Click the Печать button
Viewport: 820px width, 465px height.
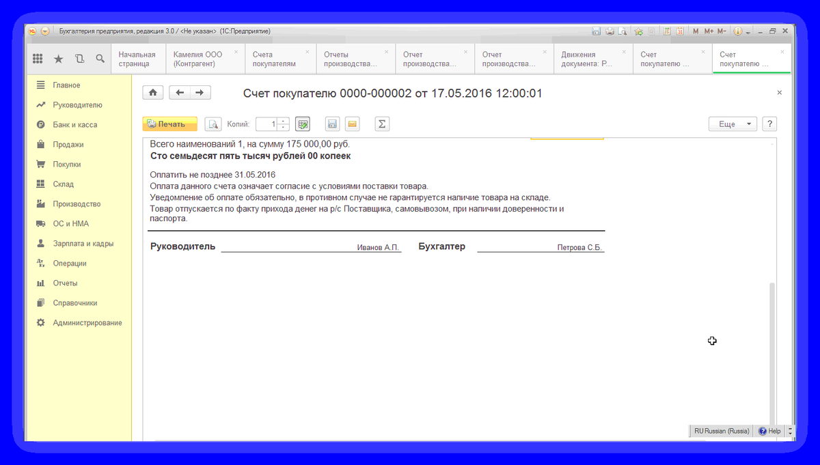click(x=169, y=124)
